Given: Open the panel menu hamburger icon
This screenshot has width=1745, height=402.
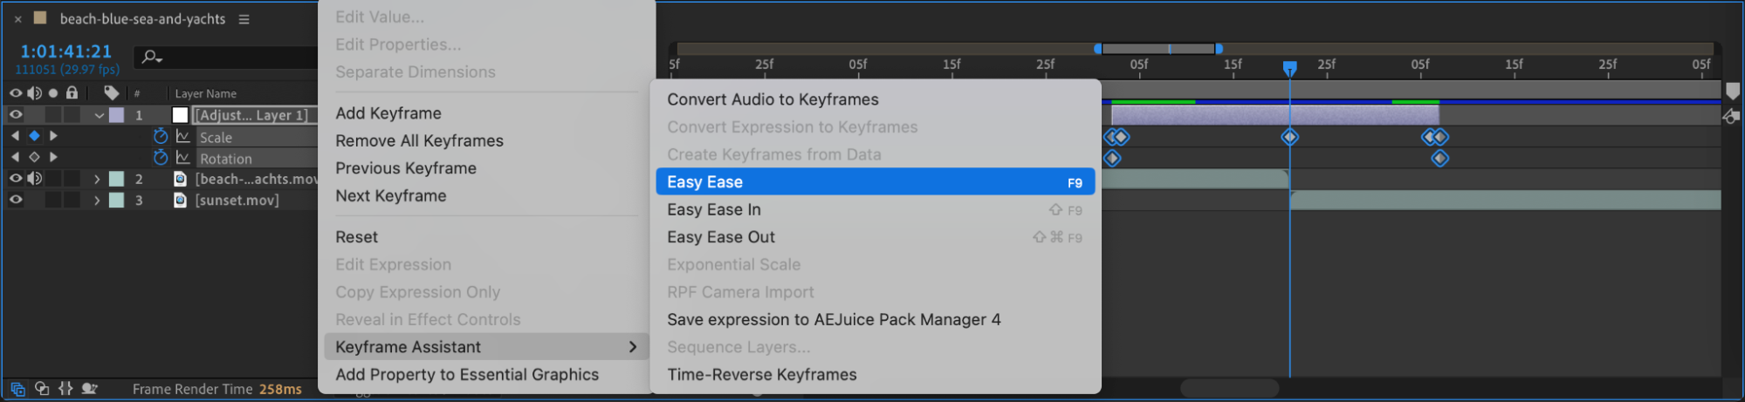Looking at the screenshot, I should [244, 19].
